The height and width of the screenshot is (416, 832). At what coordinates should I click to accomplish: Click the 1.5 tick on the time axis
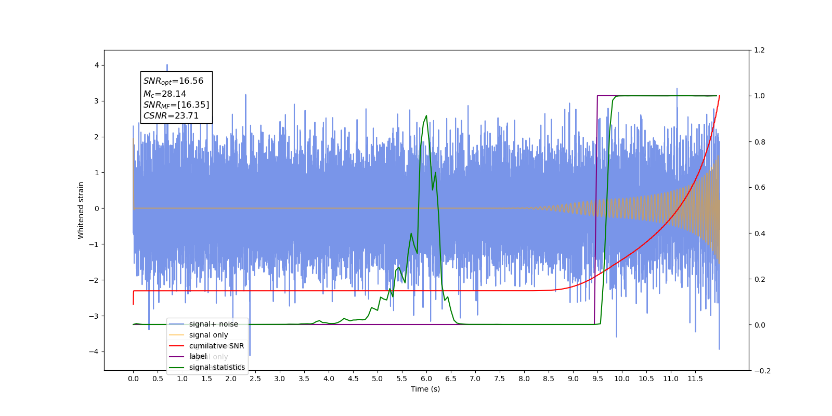(x=206, y=379)
